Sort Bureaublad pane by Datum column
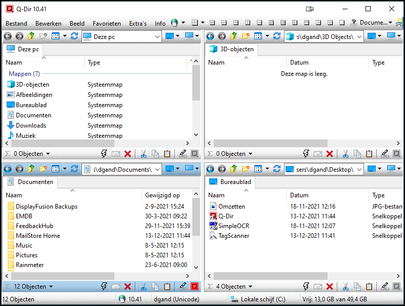This screenshot has width=405, height=306. 328,195
